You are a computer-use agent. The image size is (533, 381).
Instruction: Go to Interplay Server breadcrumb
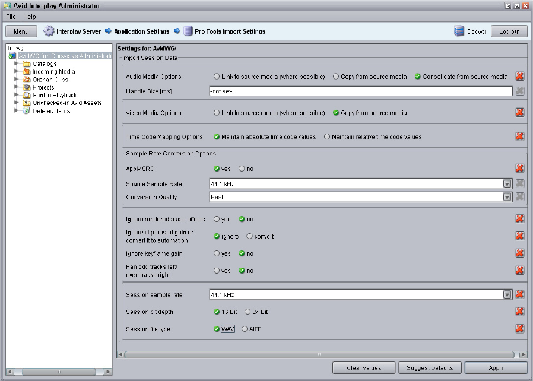[x=78, y=31]
